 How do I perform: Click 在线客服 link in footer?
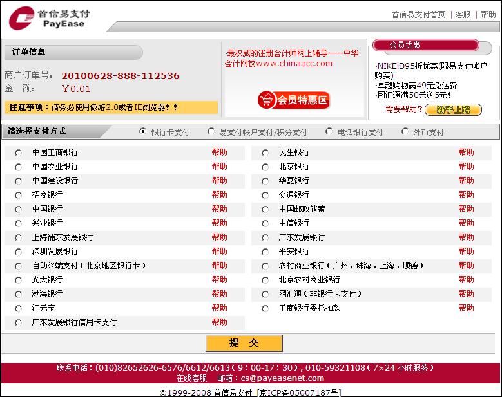coord(191,378)
